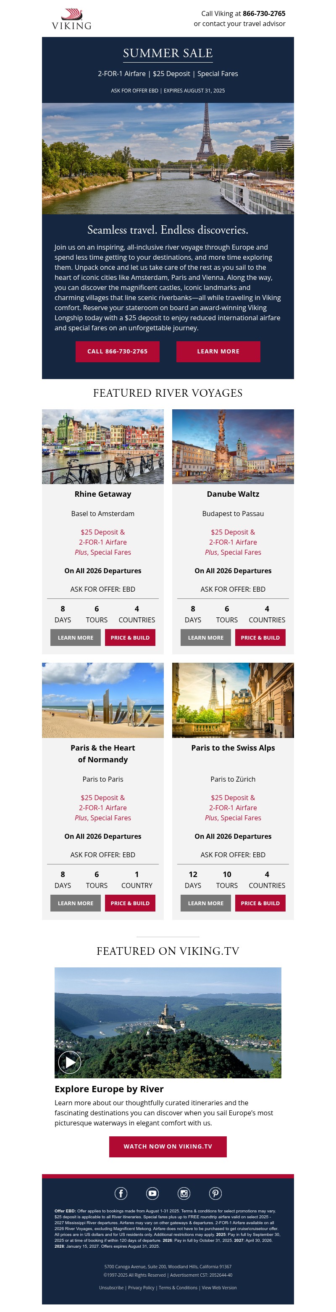Click Learn More for Paris & Heart of Normandy
Viewport: 336px width, 1312px height.
pyautogui.click(x=75, y=903)
